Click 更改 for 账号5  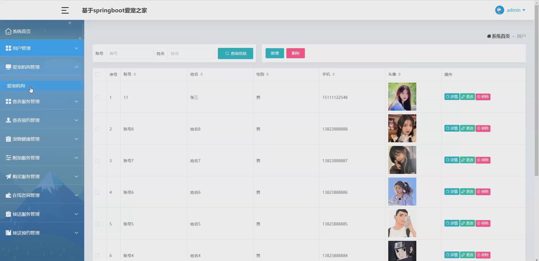click(x=467, y=223)
